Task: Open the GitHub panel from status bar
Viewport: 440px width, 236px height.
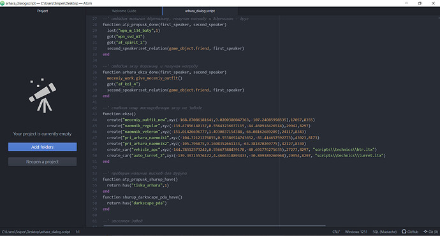Action: (410, 232)
